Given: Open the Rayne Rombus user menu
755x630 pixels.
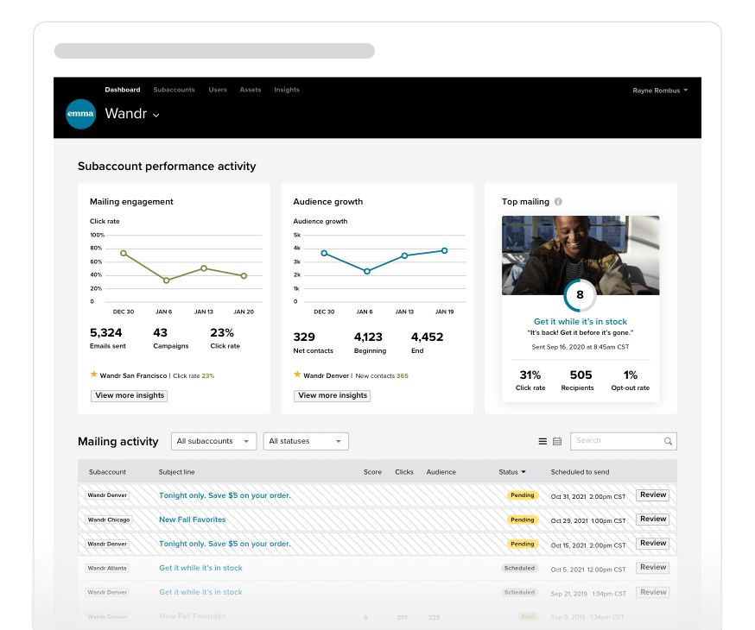Looking at the screenshot, I should coord(660,90).
